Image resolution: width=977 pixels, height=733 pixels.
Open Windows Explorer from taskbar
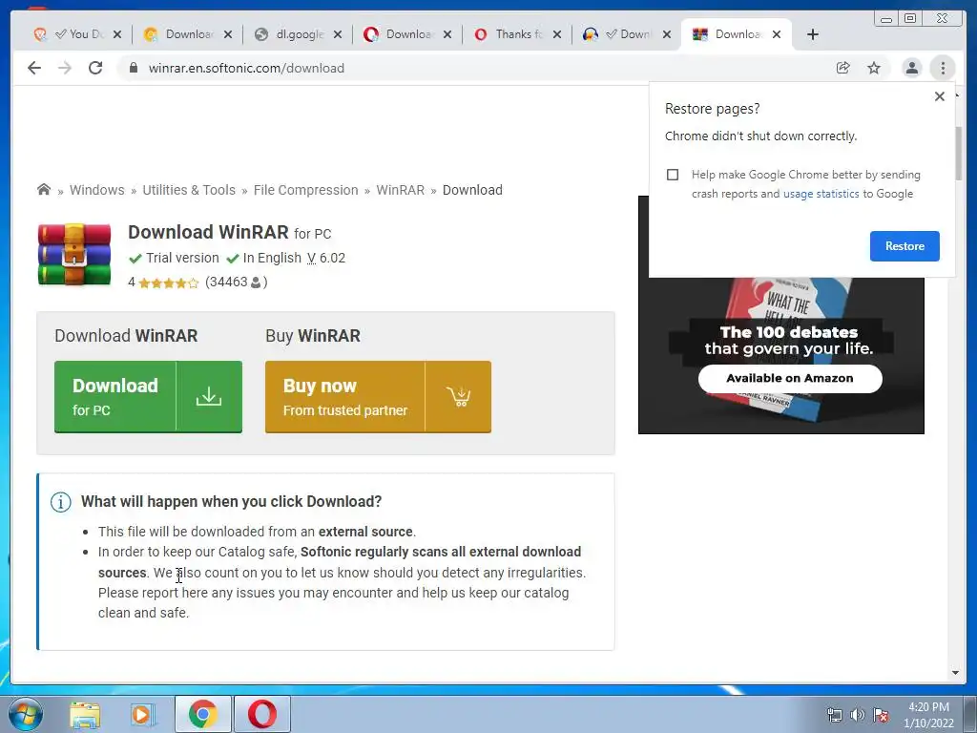pyautogui.click(x=85, y=714)
